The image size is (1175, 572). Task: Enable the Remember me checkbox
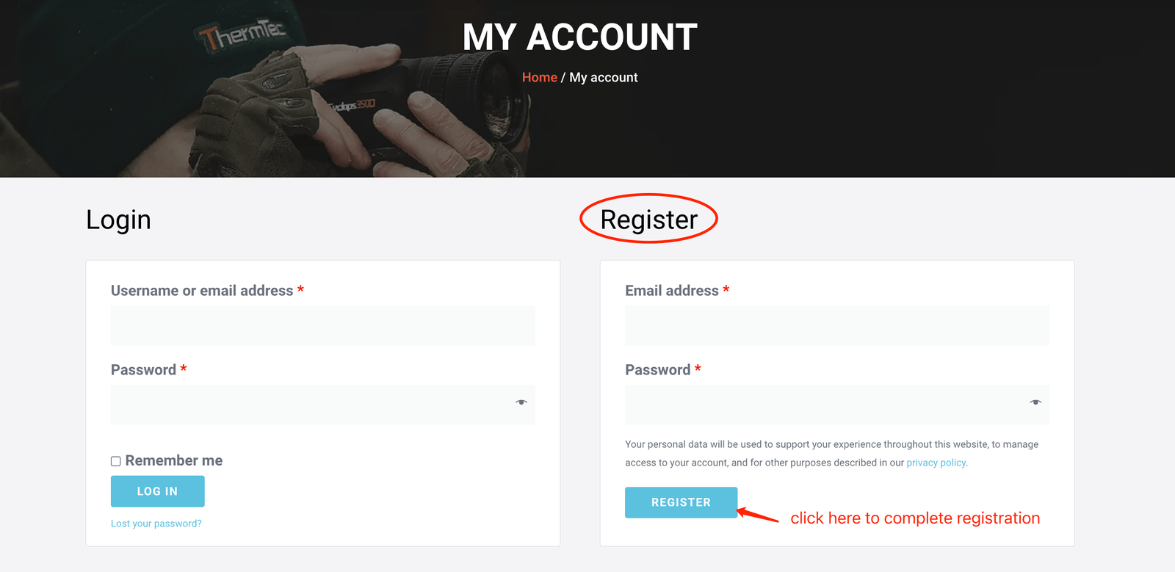[x=116, y=461]
